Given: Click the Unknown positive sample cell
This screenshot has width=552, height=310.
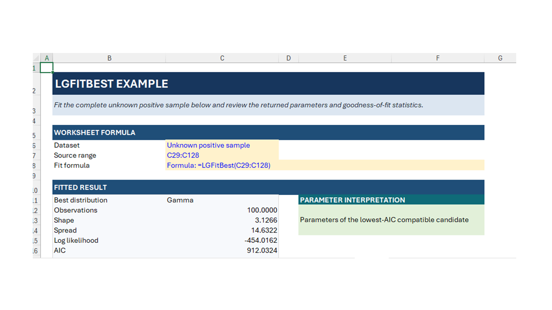Looking at the screenshot, I should [x=222, y=146].
